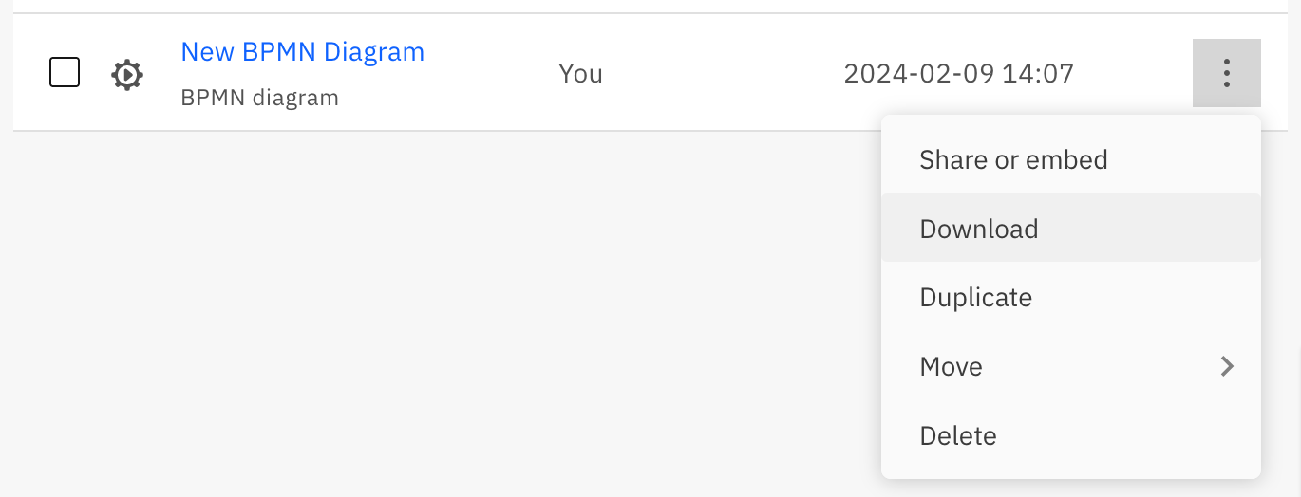Image resolution: width=1301 pixels, height=497 pixels.
Task: Click the white strip above the diagram row
Action: [570, 6]
